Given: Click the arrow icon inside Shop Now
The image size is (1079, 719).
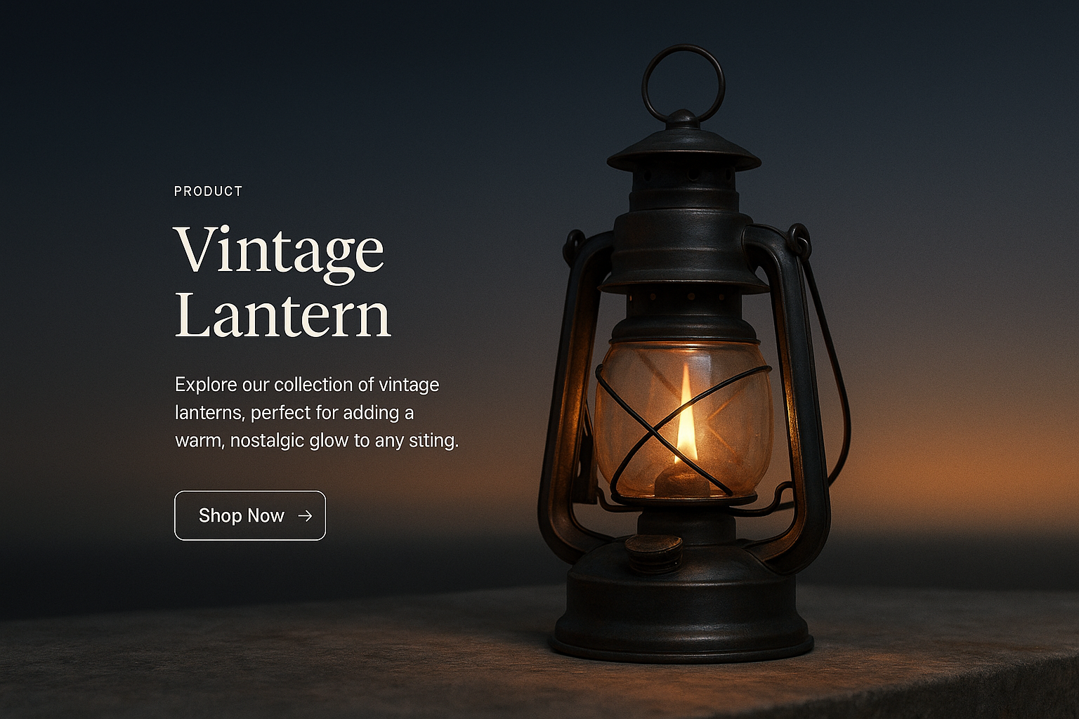Looking at the screenshot, I should (305, 515).
